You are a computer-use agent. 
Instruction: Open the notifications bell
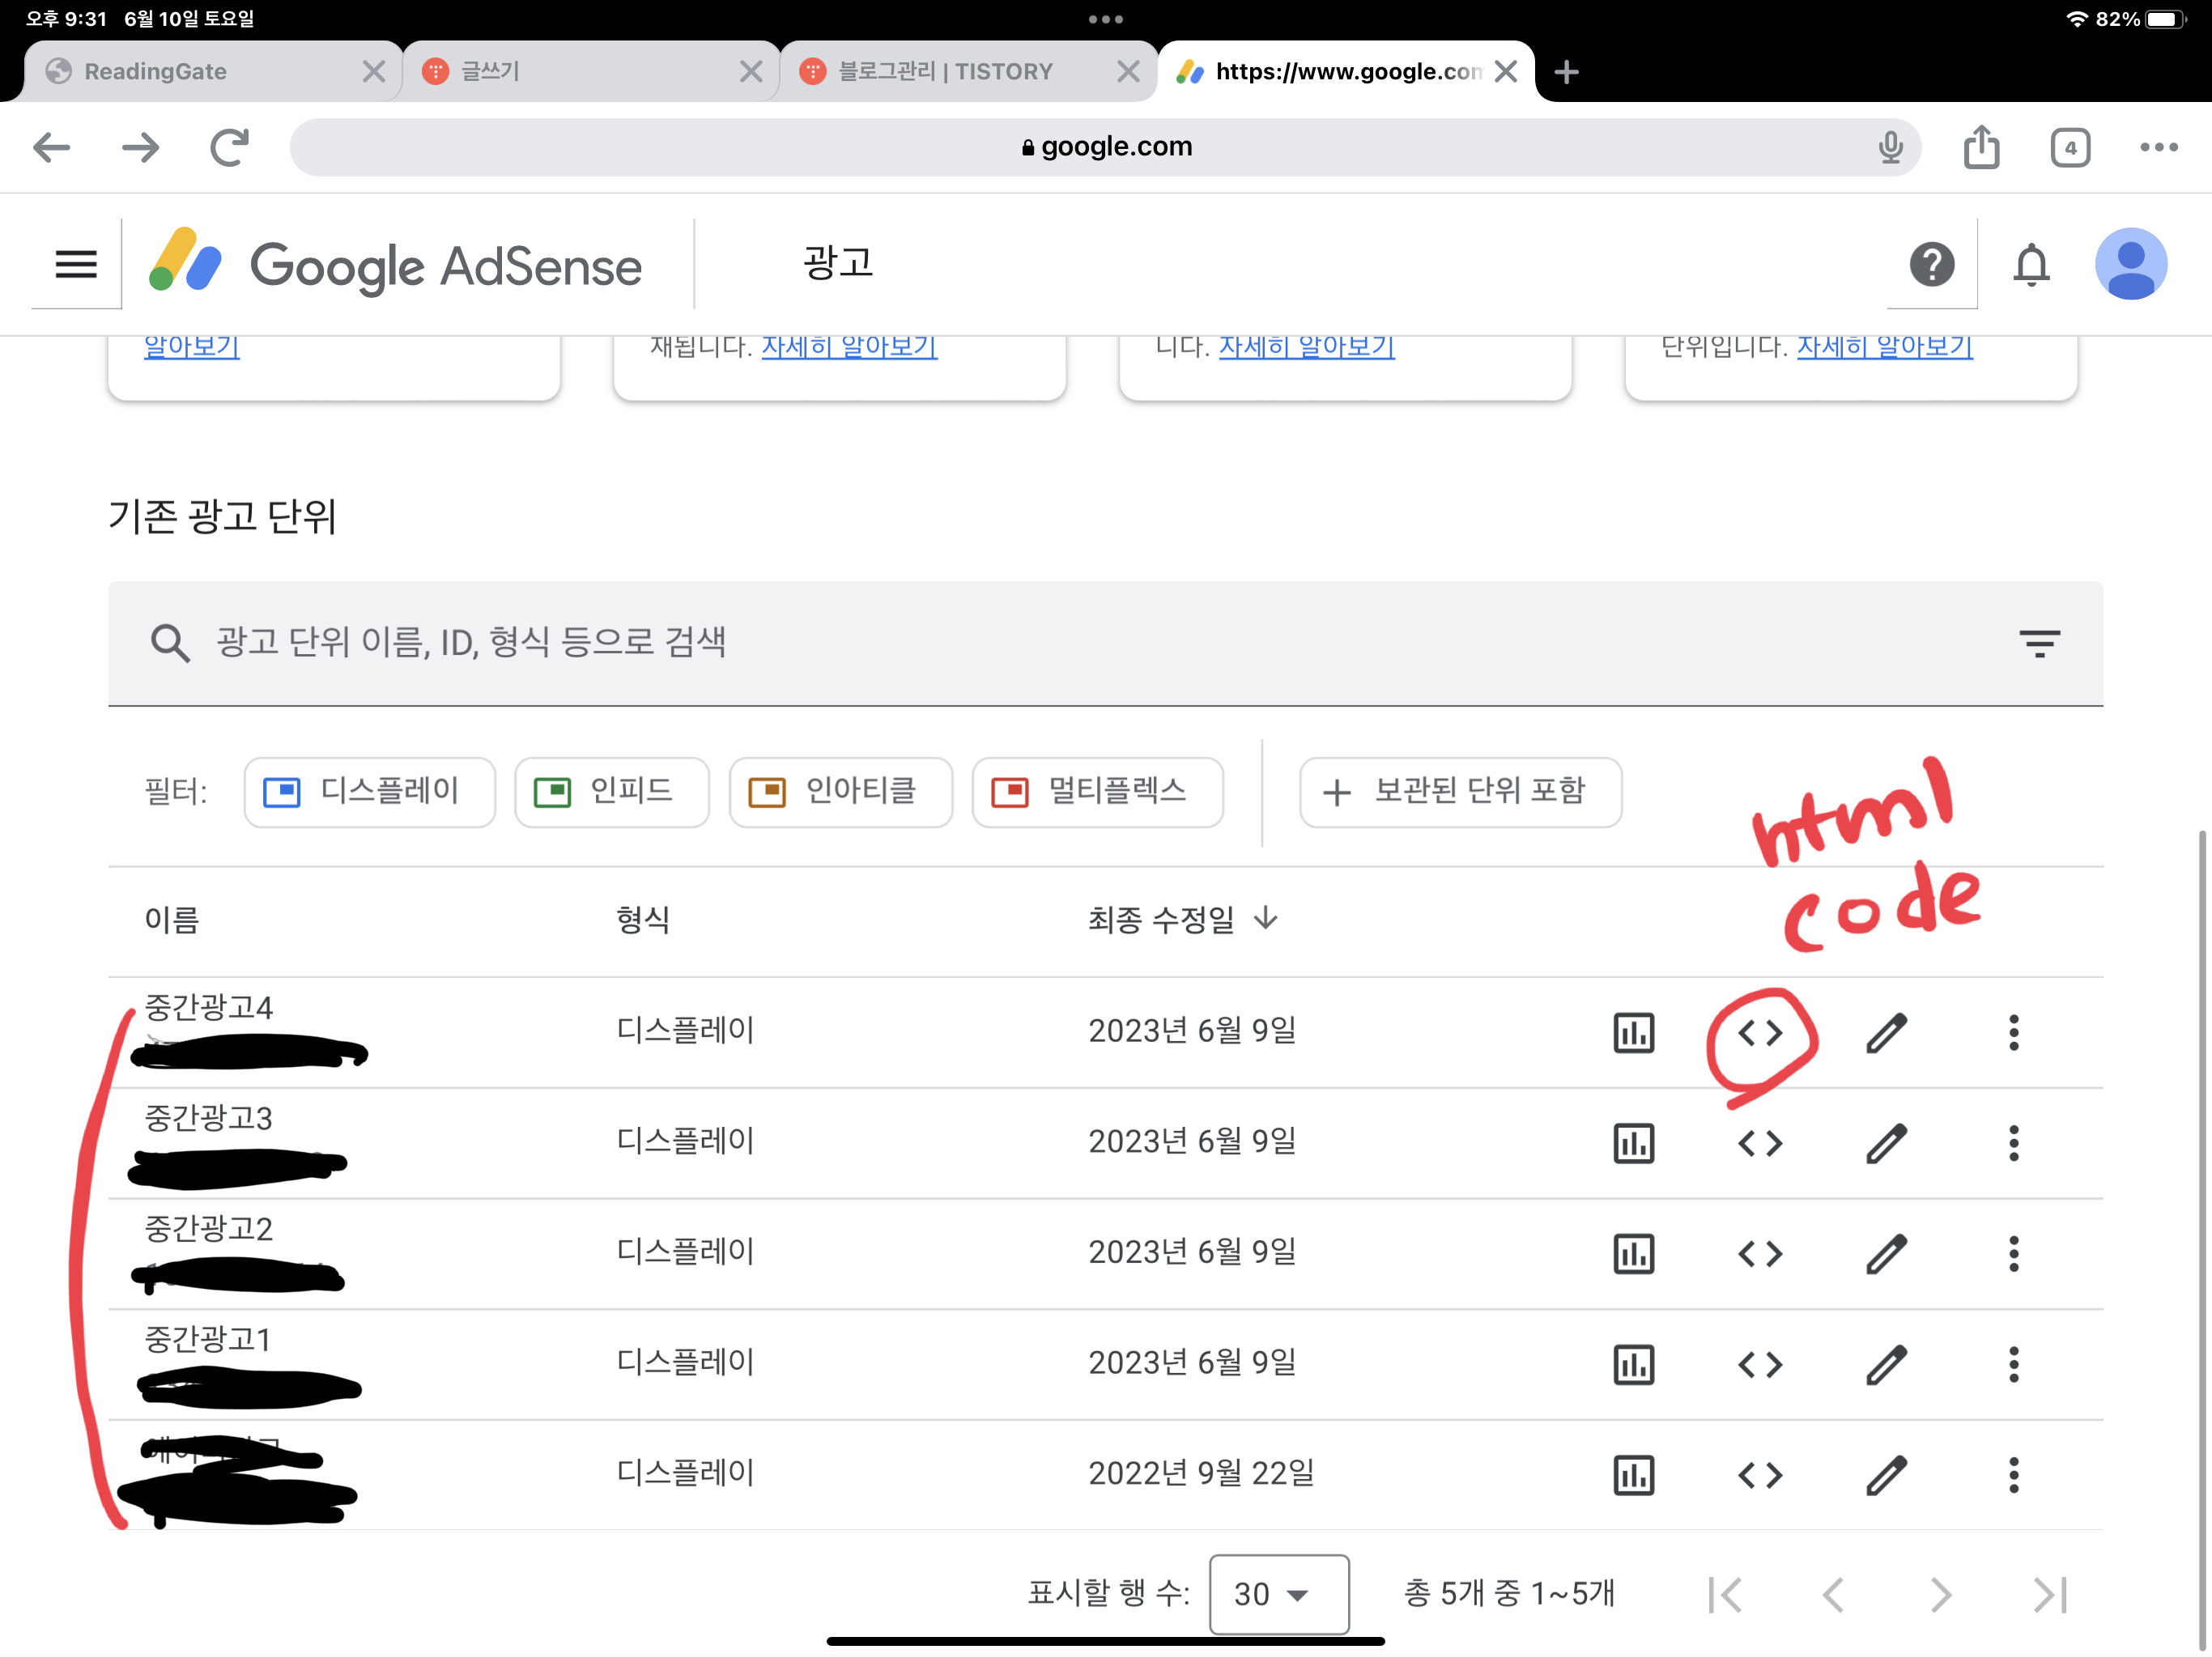point(2031,265)
